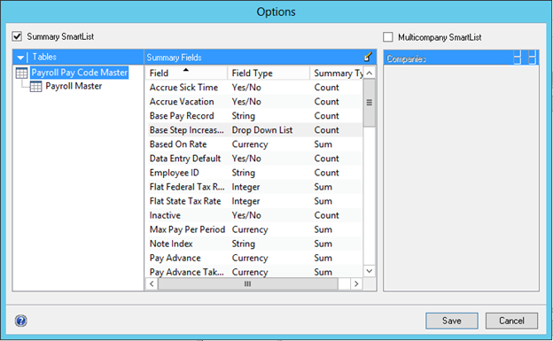Enable the Multicompany SmartList checkbox
This screenshot has width=553, height=341.
(x=388, y=37)
